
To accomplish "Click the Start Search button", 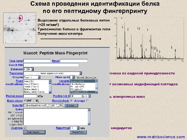I will (x=34, y=132).
